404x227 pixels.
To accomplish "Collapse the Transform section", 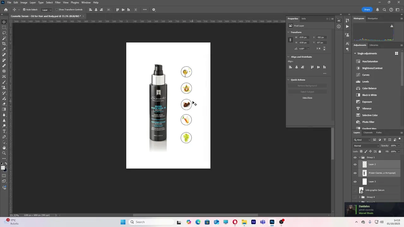I will [x=288, y=32].
